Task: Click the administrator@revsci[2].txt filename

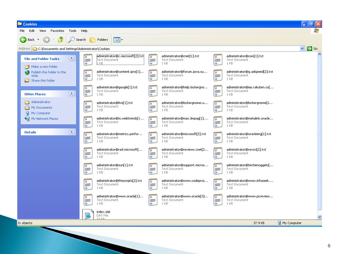Action: (246, 150)
